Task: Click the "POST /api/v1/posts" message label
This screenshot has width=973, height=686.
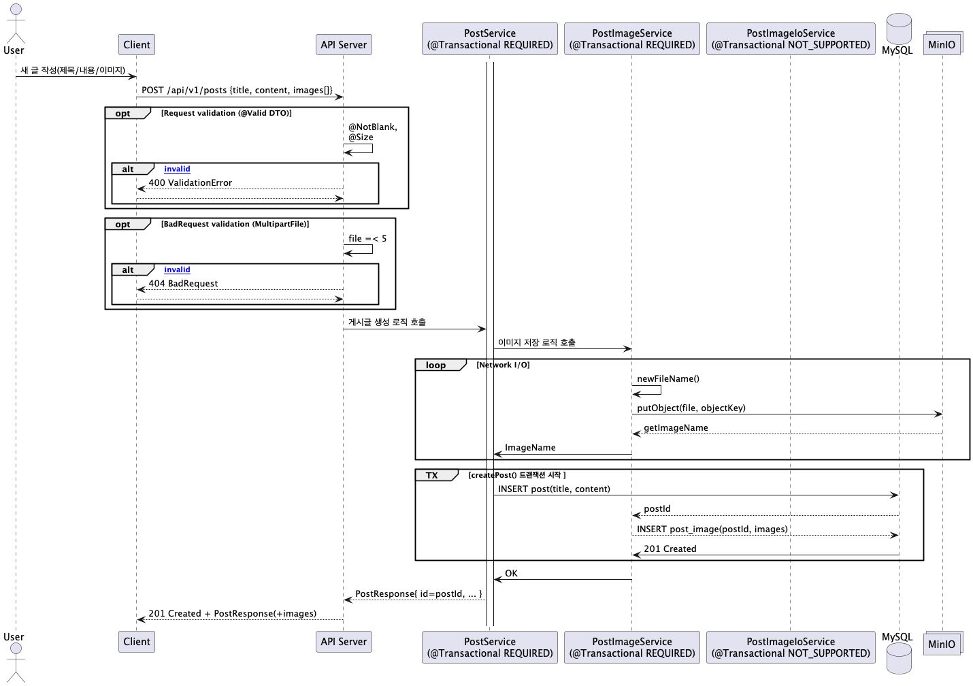Action: pyautogui.click(x=237, y=90)
